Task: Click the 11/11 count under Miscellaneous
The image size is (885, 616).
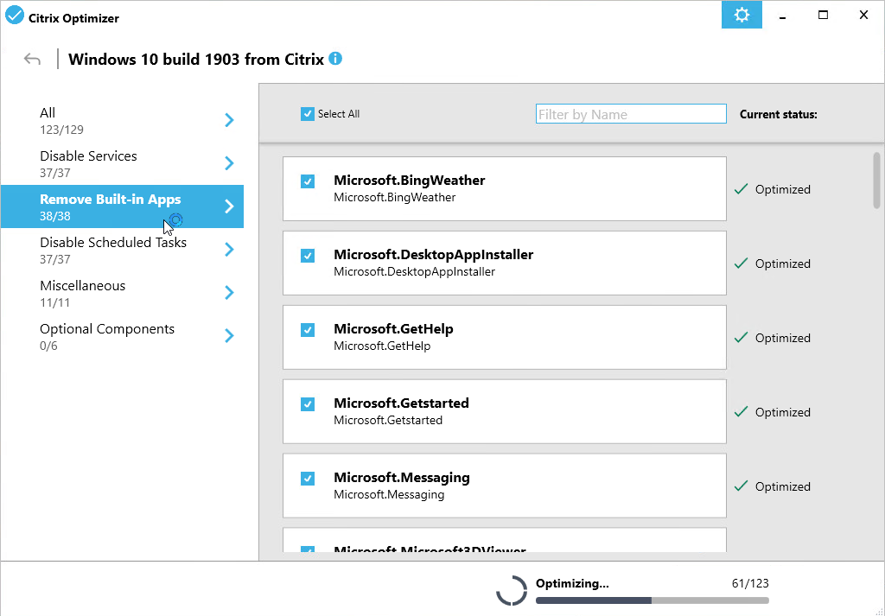Action: pyautogui.click(x=54, y=302)
